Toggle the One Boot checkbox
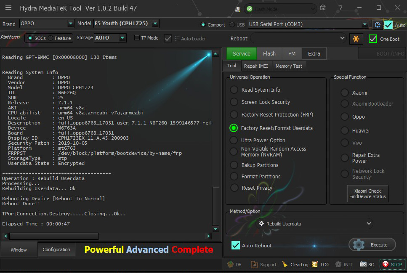This screenshot has width=407, height=273. point(373,39)
